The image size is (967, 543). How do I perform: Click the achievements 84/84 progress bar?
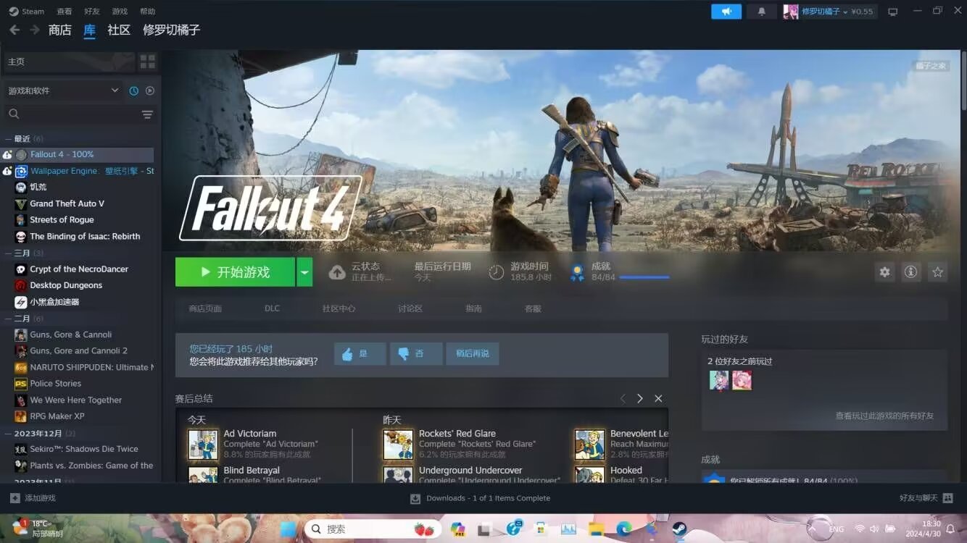(644, 277)
